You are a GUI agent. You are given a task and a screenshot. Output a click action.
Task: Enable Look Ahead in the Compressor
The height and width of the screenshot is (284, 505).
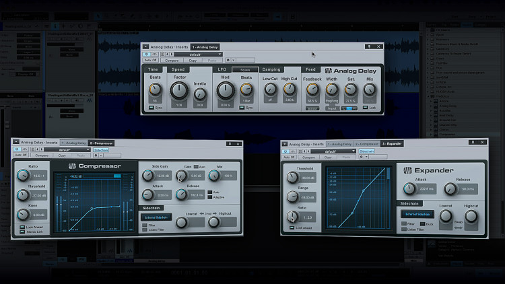(22, 227)
